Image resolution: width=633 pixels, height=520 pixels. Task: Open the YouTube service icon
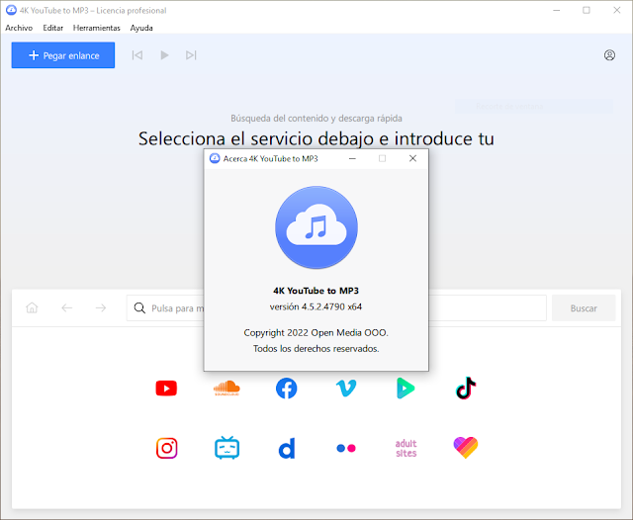click(x=166, y=389)
